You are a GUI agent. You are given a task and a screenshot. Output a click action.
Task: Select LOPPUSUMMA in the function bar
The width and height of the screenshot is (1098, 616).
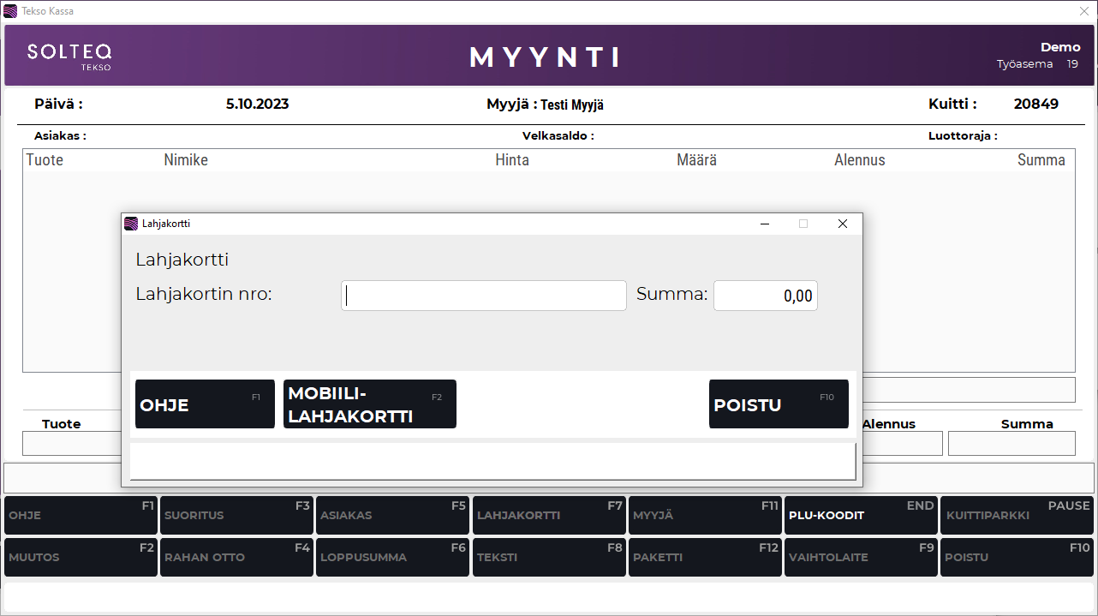point(392,557)
